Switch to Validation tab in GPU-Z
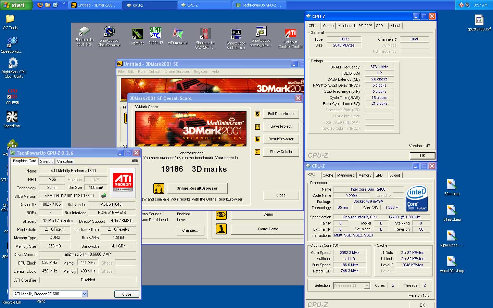This screenshot has width=493, height=308. [65, 162]
